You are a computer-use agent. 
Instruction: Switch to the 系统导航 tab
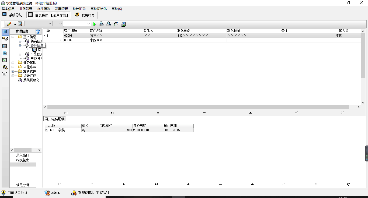[x=12, y=15]
